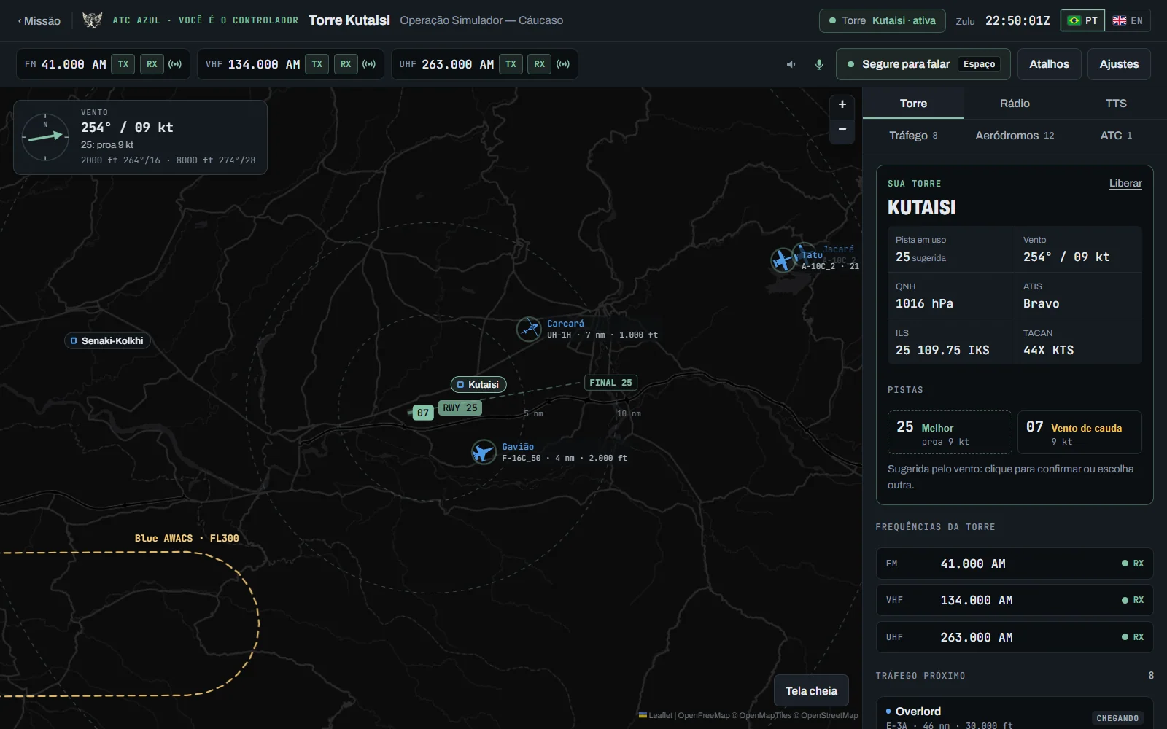Select the Carcará UH-1H helicopter icon
The width and height of the screenshot is (1167, 729).
[x=529, y=329]
